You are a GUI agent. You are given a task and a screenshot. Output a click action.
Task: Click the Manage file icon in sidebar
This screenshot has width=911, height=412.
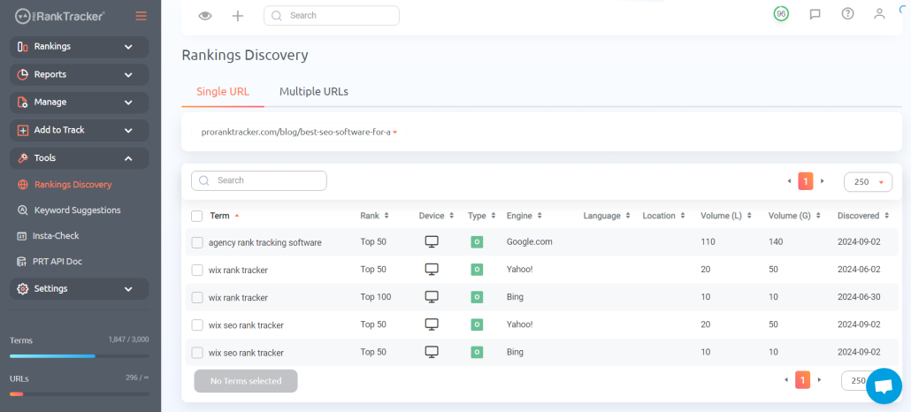23,103
